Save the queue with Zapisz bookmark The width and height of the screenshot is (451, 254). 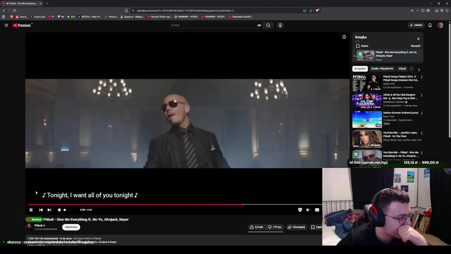pos(362,46)
